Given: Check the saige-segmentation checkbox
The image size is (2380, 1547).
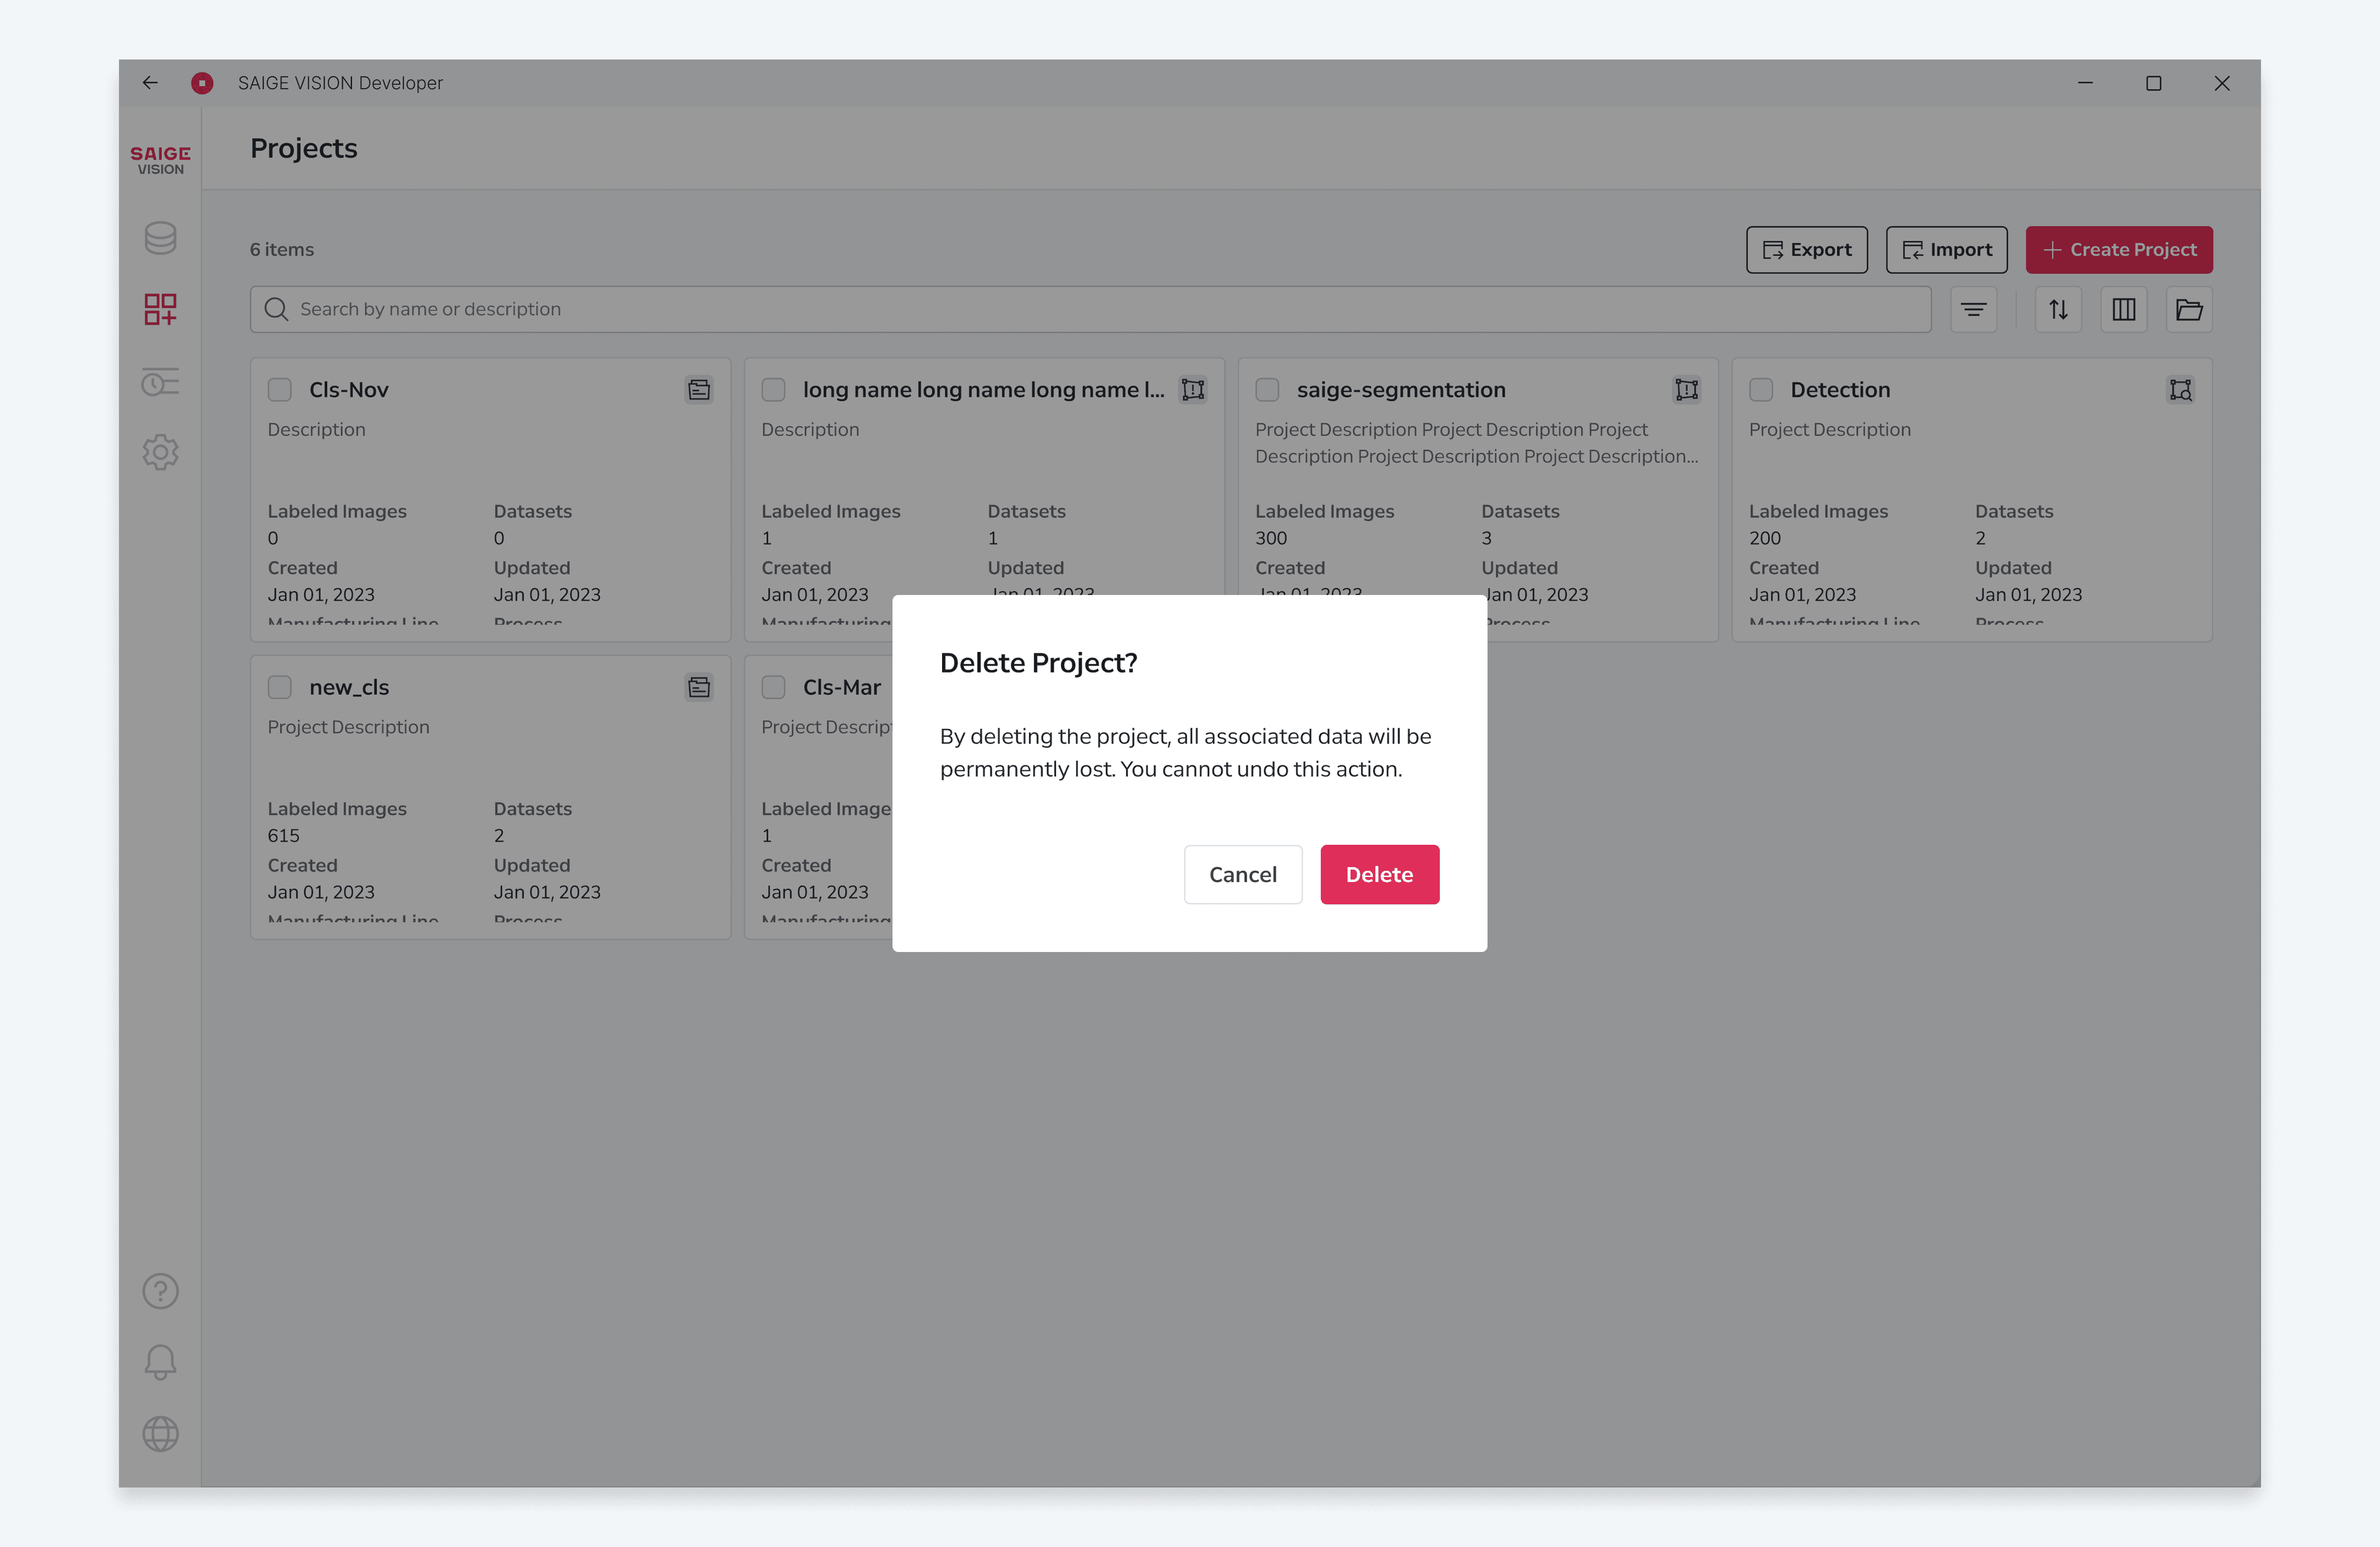Looking at the screenshot, I should (1267, 390).
